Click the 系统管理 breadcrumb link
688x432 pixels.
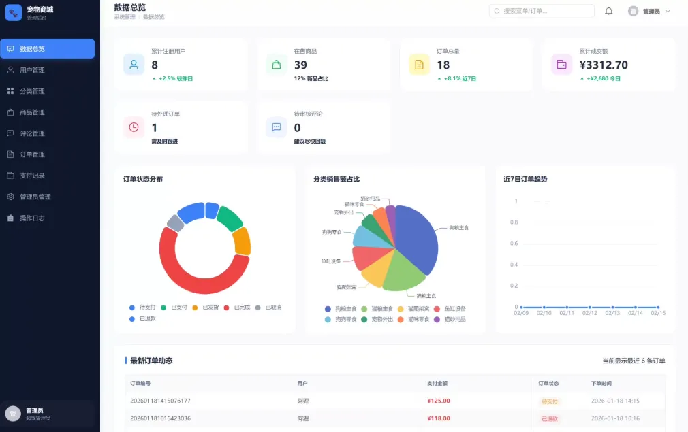[125, 17]
